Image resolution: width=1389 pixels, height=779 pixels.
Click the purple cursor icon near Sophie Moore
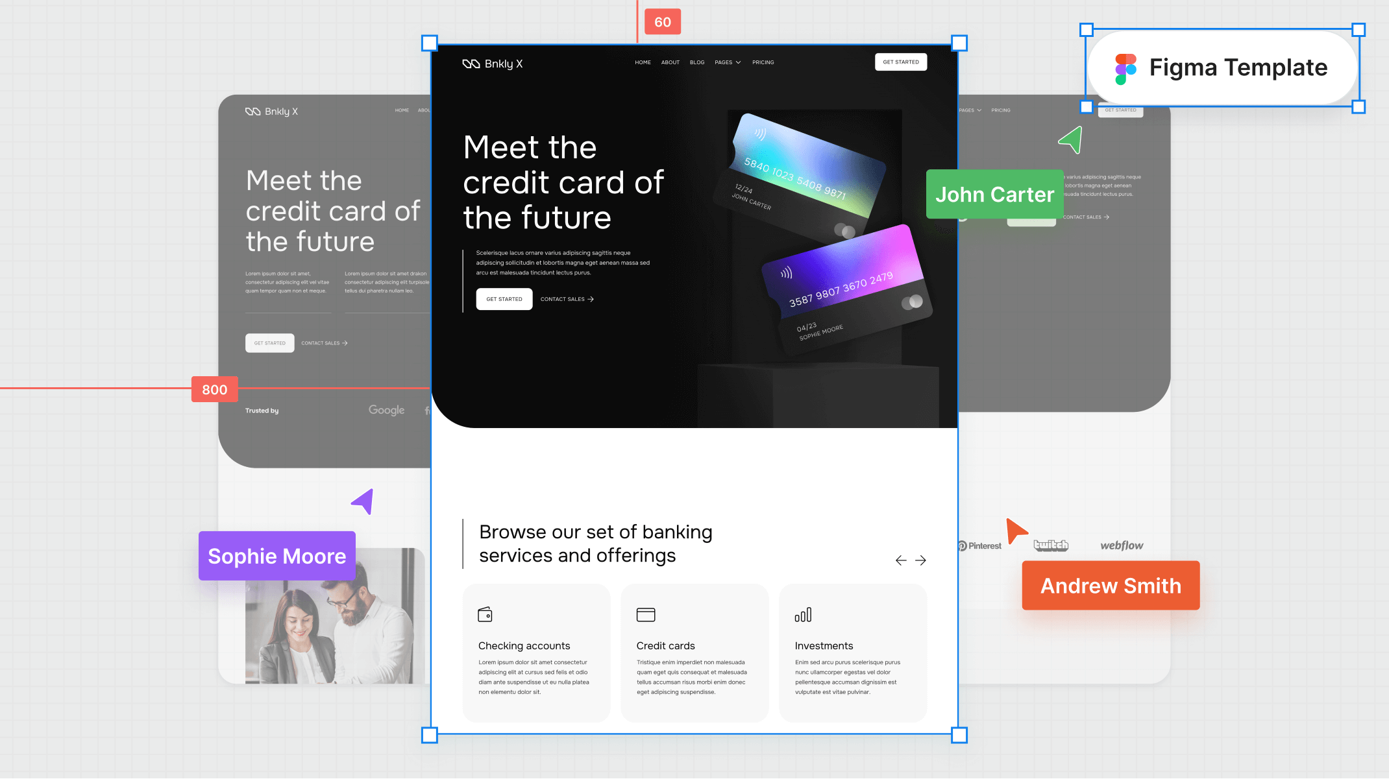[363, 501]
